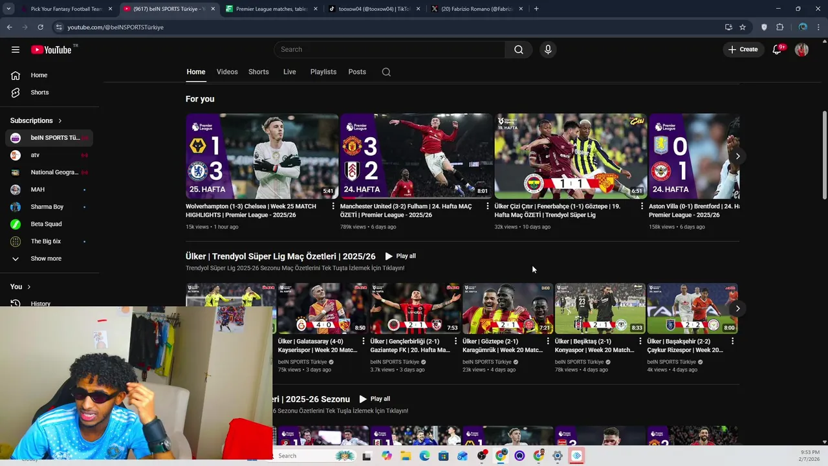Open Microsoft Edge from the taskbar
The width and height of the screenshot is (828, 466).
(424, 456)
